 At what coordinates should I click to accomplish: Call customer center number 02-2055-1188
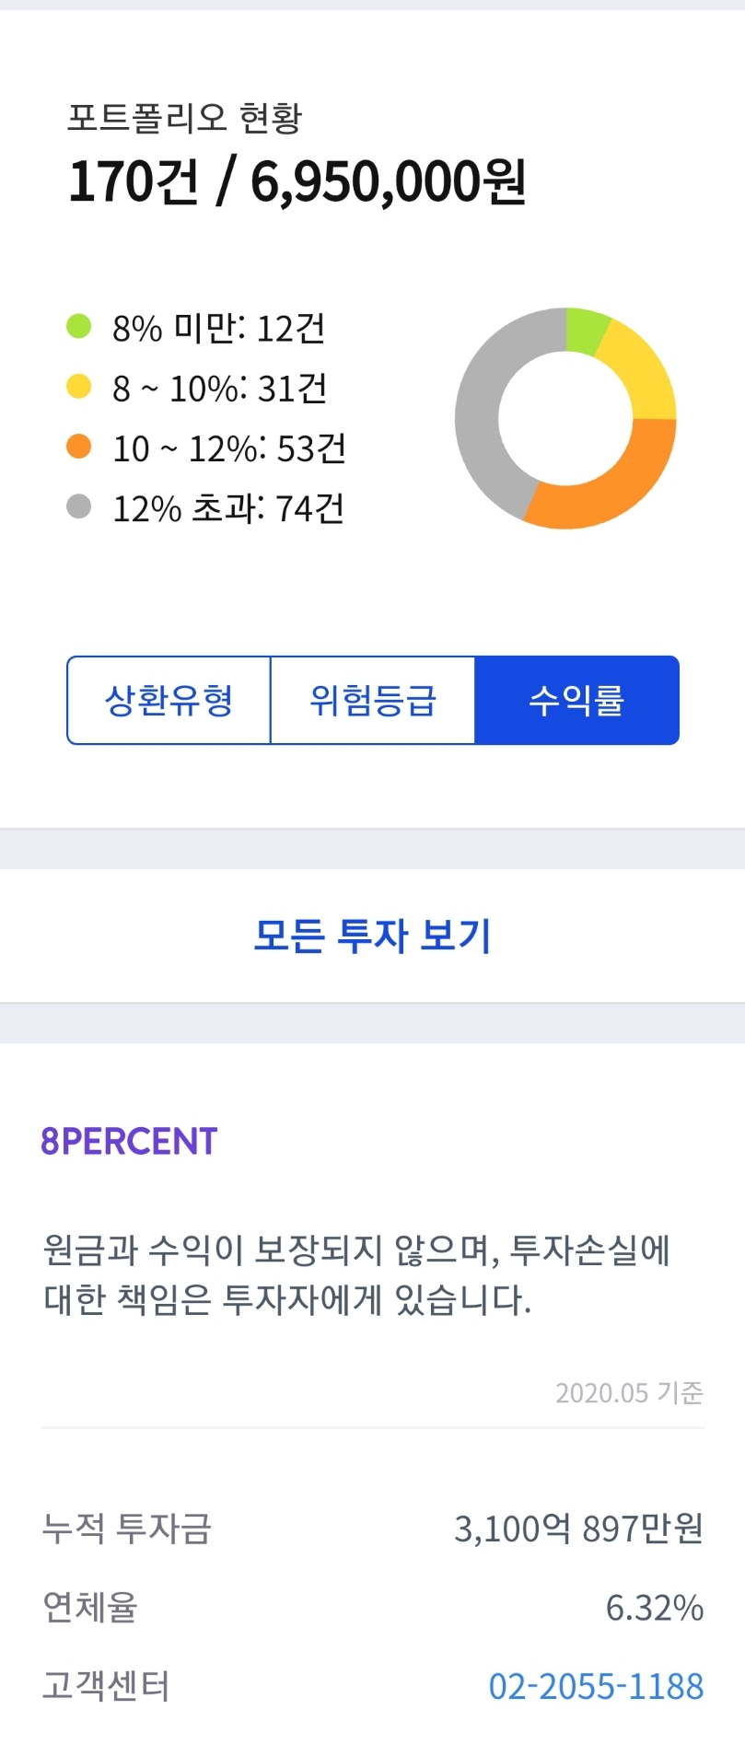pos(596,1686)
